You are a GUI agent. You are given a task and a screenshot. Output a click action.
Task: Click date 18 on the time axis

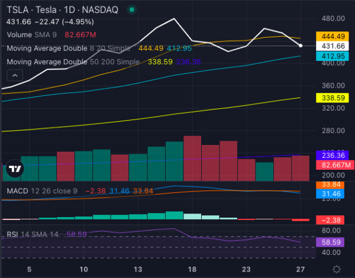192,269
